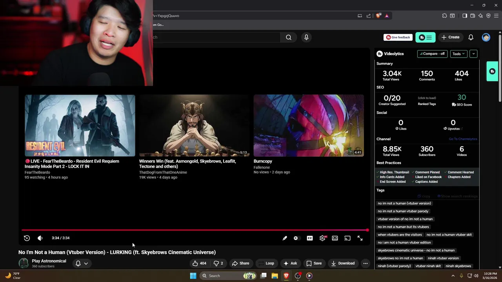Click Brave Rewards triangle icon
This screenshot has height=282, width=502.
(387, 16)
